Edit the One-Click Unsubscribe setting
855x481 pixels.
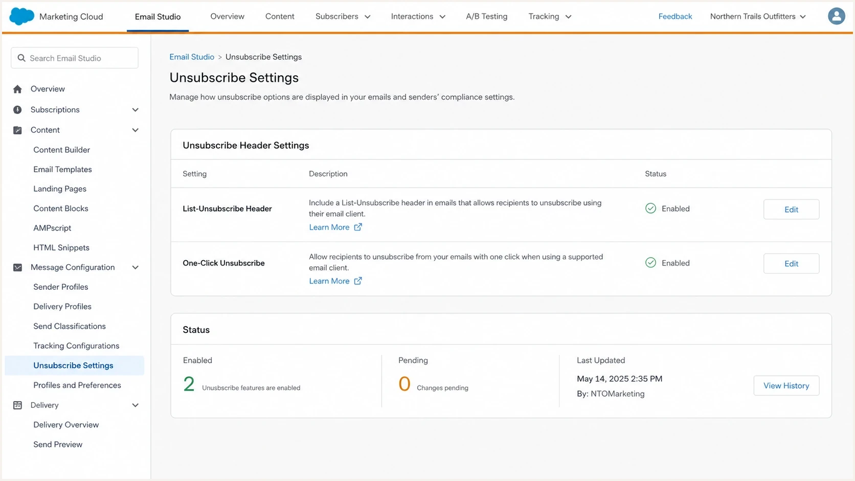791,263
